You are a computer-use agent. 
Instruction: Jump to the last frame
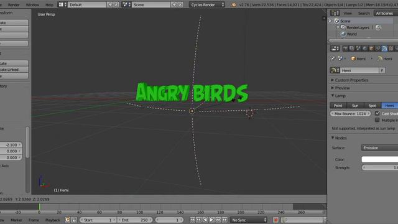coord(224,220)
